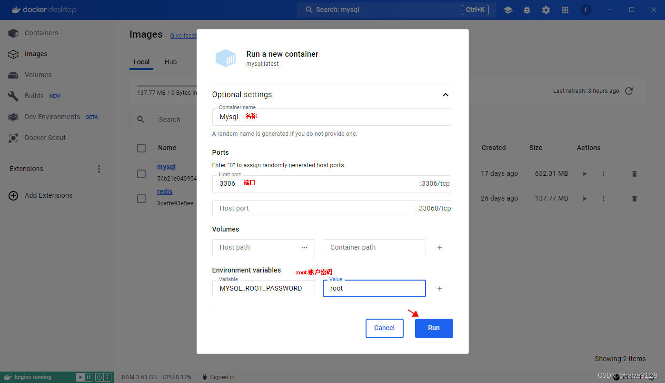Click the Value field containing root
665x383 pixels.
point(374,289)
